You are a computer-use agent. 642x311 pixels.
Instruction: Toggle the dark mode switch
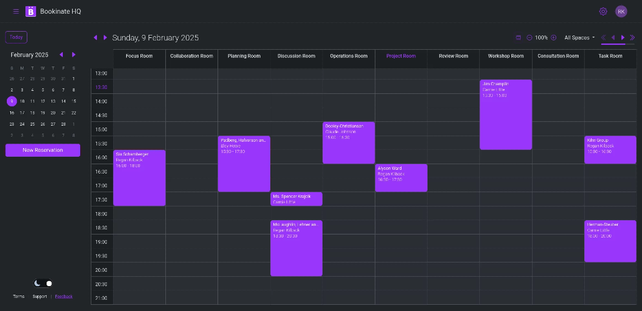(x=43, y=283)
